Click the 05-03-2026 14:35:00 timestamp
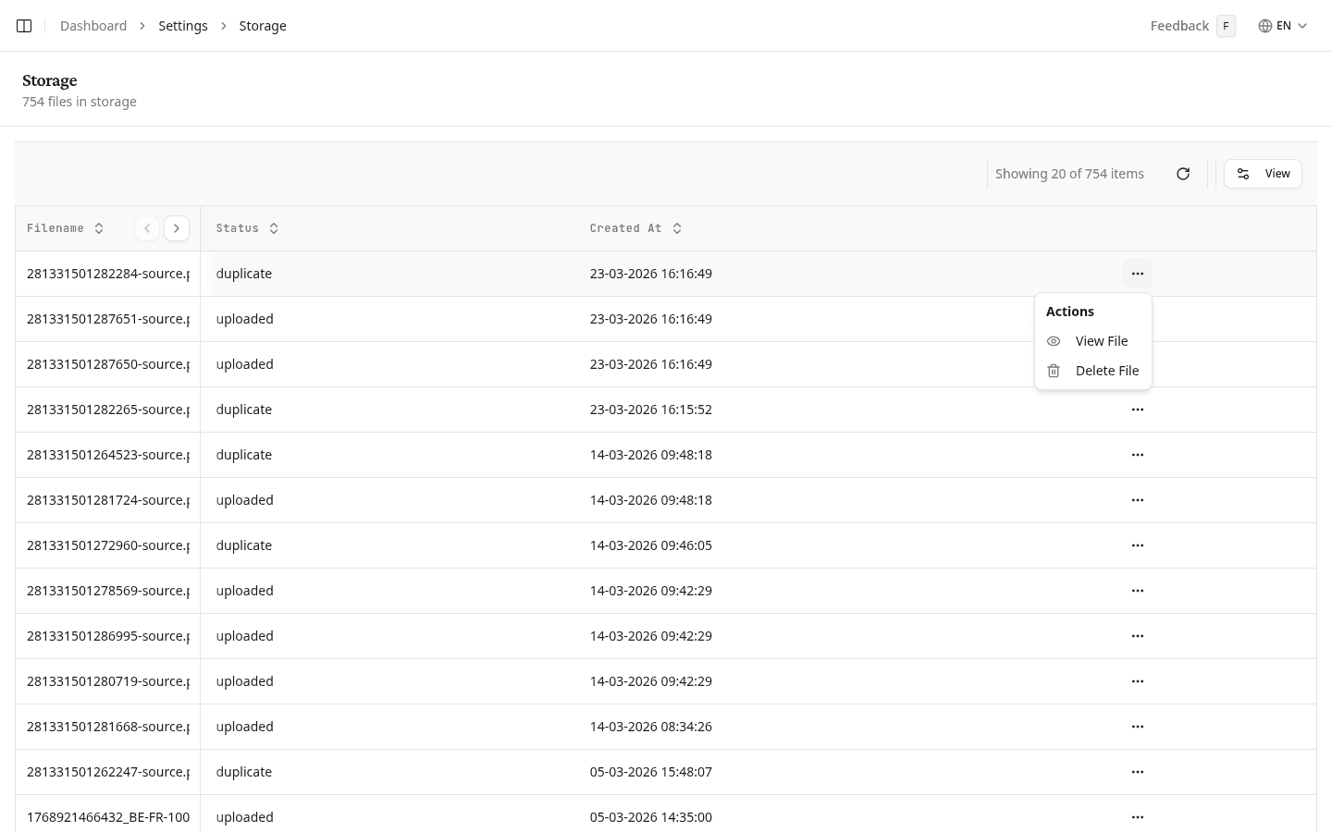This screenshot has height=832, width=1332. coord(651,817)
